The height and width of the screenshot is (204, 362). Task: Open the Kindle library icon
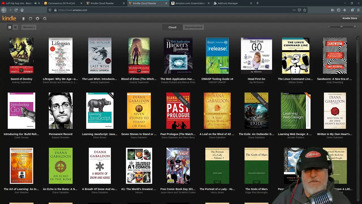point(23,19)
